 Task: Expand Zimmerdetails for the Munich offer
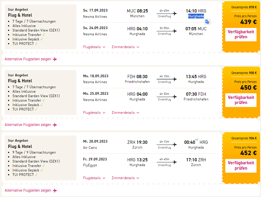pos(125,47)
